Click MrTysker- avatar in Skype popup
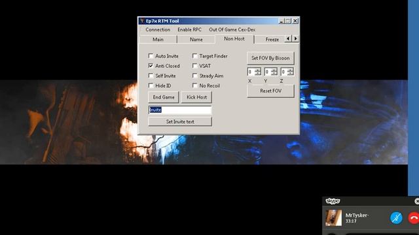Image resolution: width=419 pixels, height=235 pixels. [333, 217]
